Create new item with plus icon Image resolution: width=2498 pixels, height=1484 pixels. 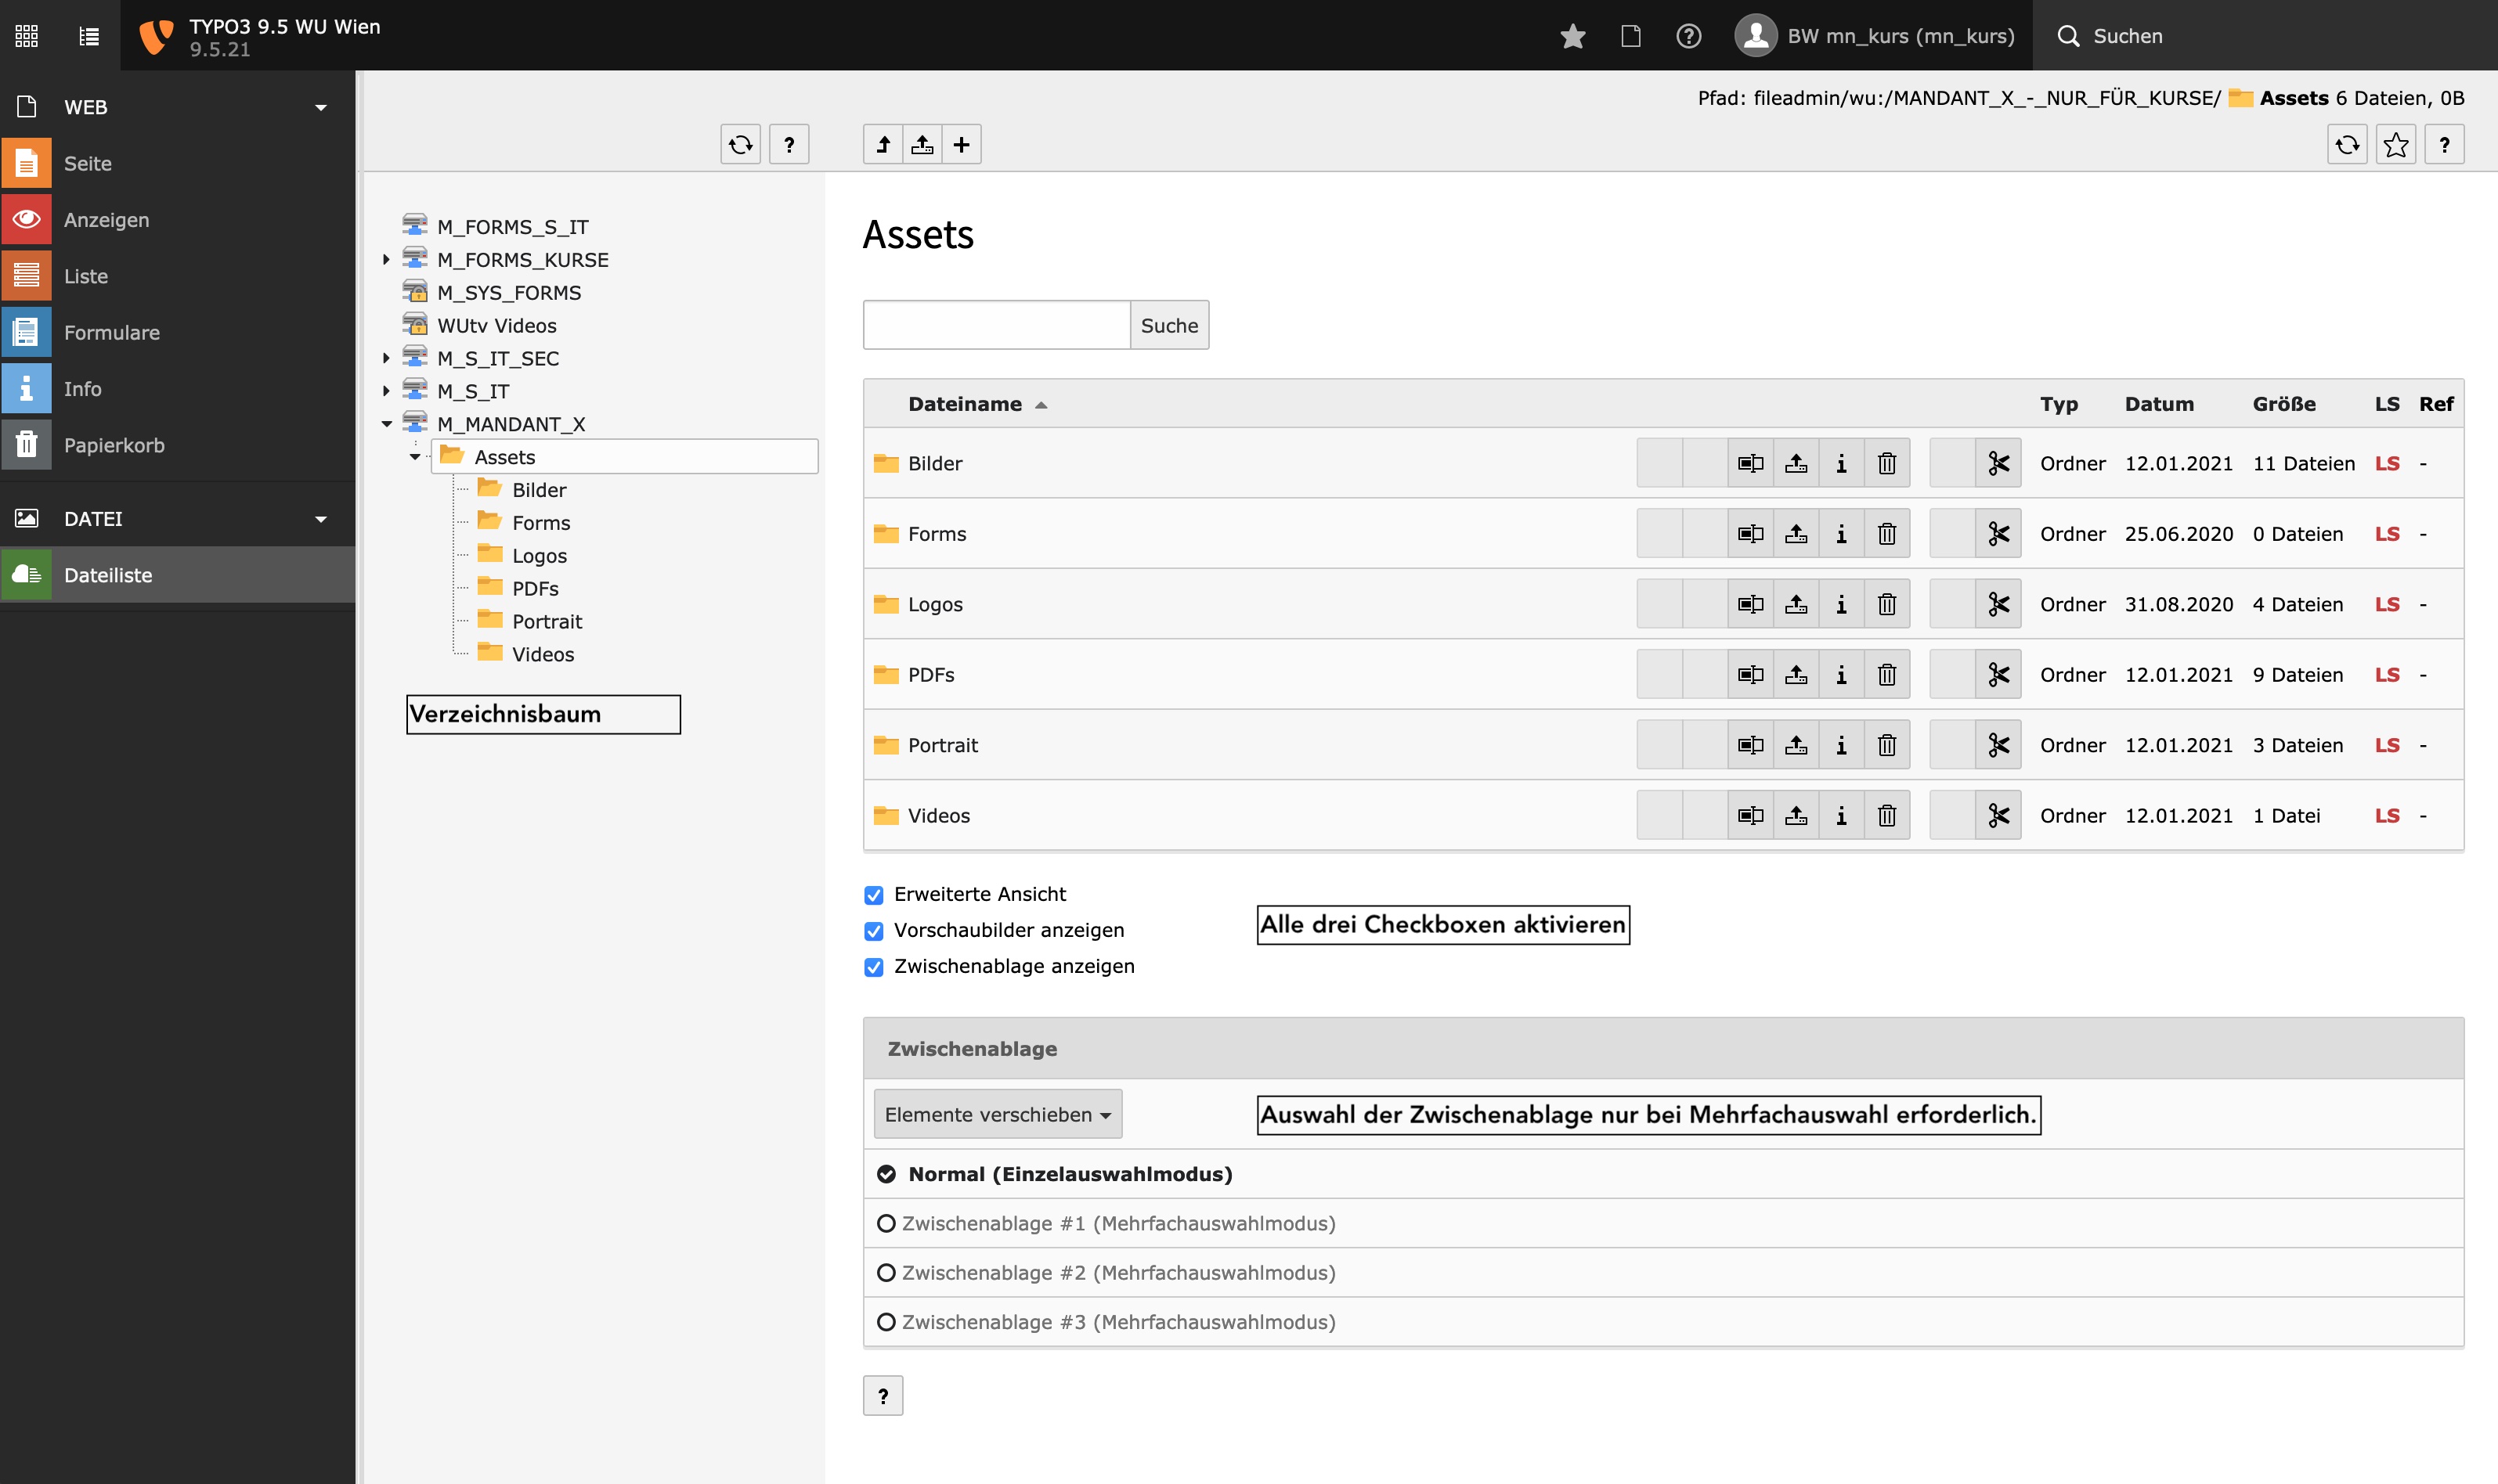pos(962,145)
